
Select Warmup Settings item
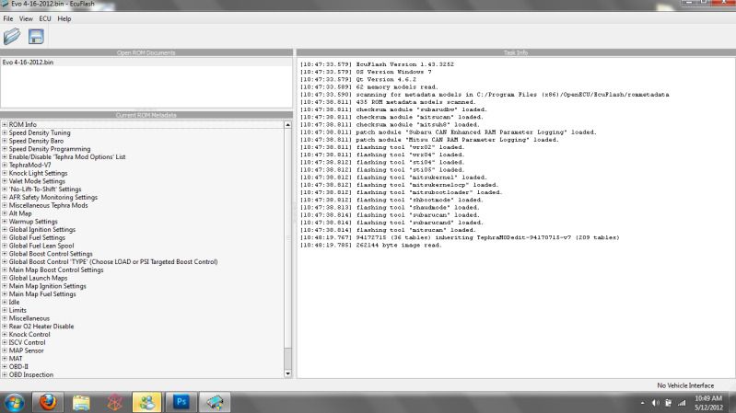coord(33,222)
